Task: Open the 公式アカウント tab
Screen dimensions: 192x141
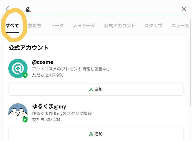Action: click(x=119, y=26)
